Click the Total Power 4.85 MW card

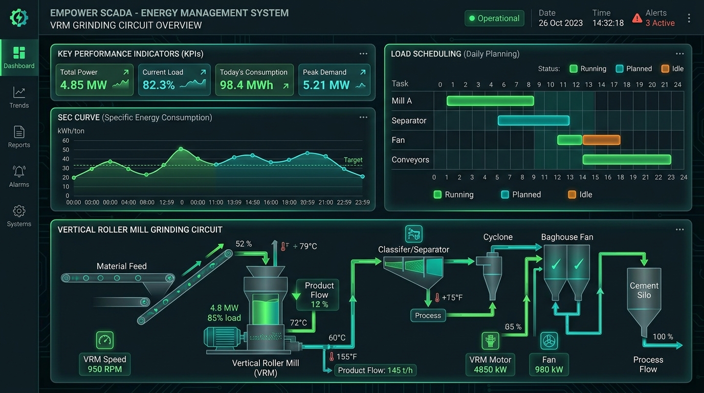pyautogui.click(x=95, y=80)
